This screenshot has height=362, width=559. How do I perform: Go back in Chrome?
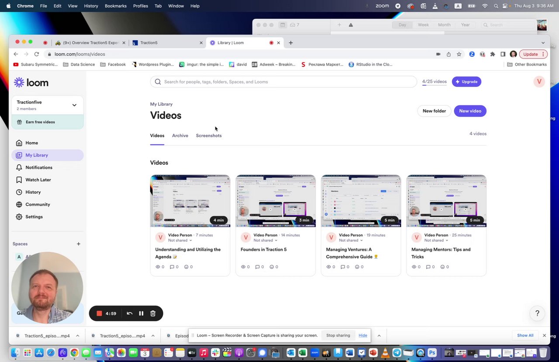click(x=16, y=54)
